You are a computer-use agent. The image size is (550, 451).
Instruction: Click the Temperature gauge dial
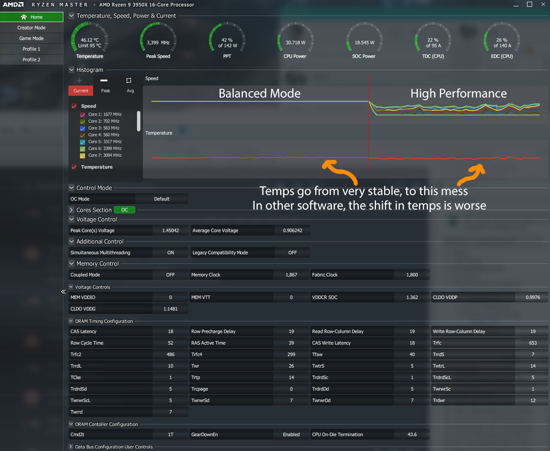click(x=89, y=38)
